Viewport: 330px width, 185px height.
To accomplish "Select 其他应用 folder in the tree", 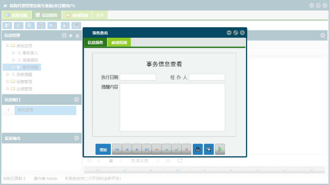I will [24, 46].
